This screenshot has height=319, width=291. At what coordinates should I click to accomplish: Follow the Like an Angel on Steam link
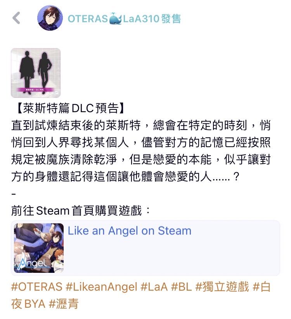[129, 231]
